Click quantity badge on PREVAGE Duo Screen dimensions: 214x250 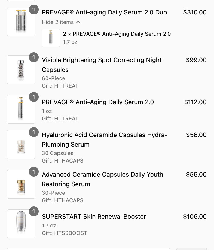point(34,10)
